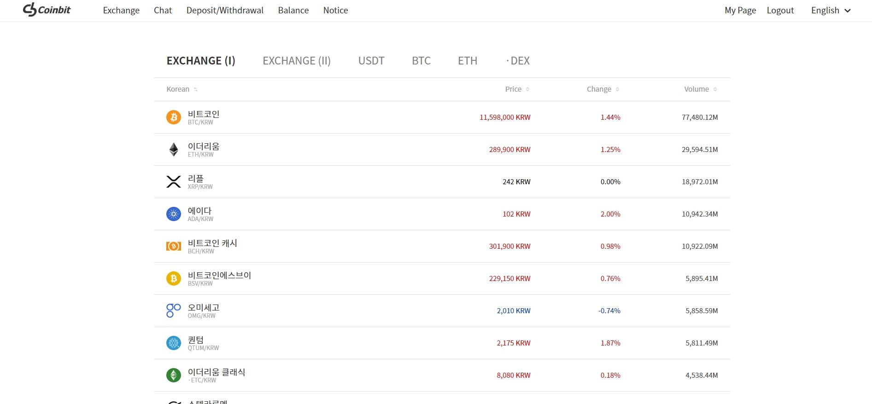Click the Logout link

(x=780, y=10)
